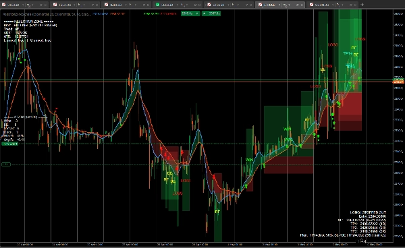Detach the active sixth chart tab into window
The width and height of the screenshot is (405, 248).
[x=297, y=5]
